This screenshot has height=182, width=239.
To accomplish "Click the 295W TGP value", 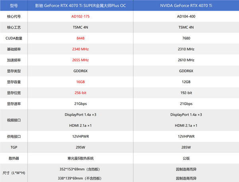I will click(x=80, y=147).
